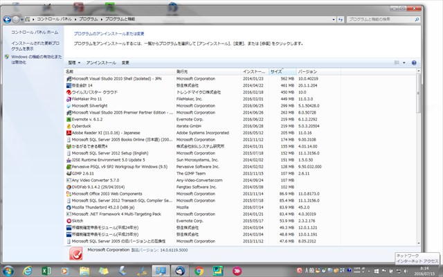
Task: Click the コントロール パネル breadcrumb
Action: (55, 19)
